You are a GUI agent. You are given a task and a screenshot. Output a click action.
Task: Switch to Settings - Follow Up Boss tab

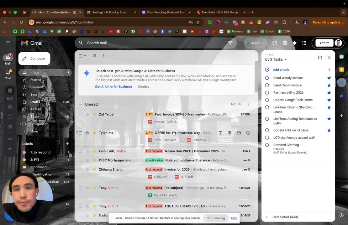coord(109,12)
